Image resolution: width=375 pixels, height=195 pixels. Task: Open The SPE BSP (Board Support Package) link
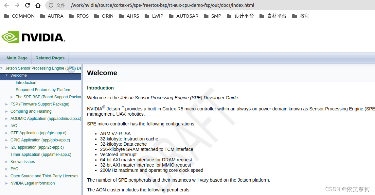point(48,97)
